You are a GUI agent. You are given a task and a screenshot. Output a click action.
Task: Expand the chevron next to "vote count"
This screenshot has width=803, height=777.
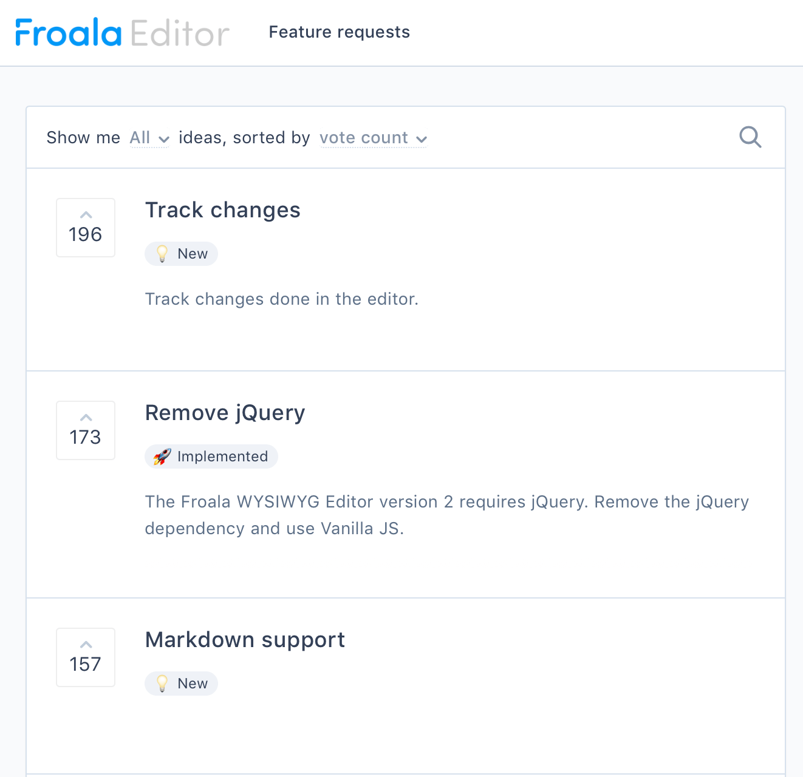point(422,140)
